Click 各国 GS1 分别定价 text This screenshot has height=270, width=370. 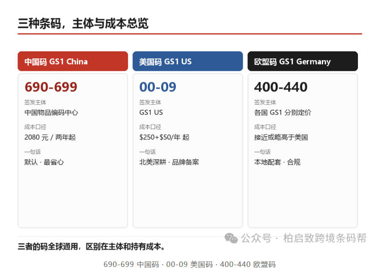click(283, 112)
